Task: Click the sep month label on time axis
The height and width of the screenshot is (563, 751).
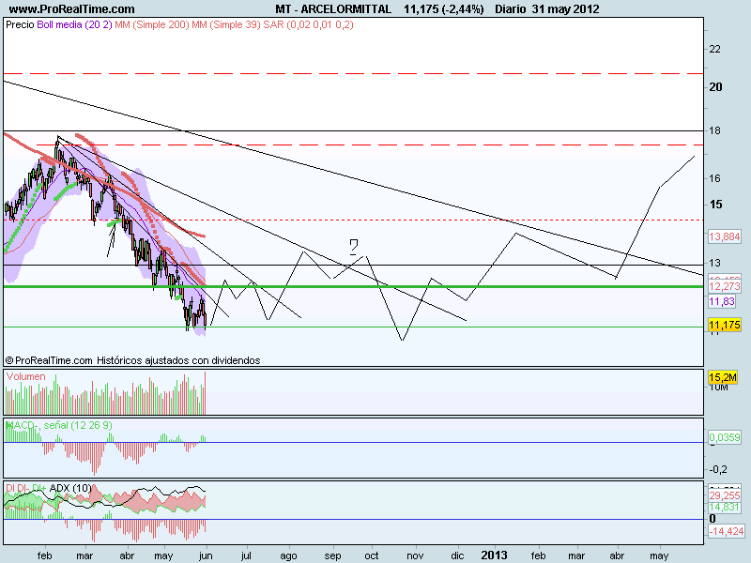Action: (x=332, y=555)
